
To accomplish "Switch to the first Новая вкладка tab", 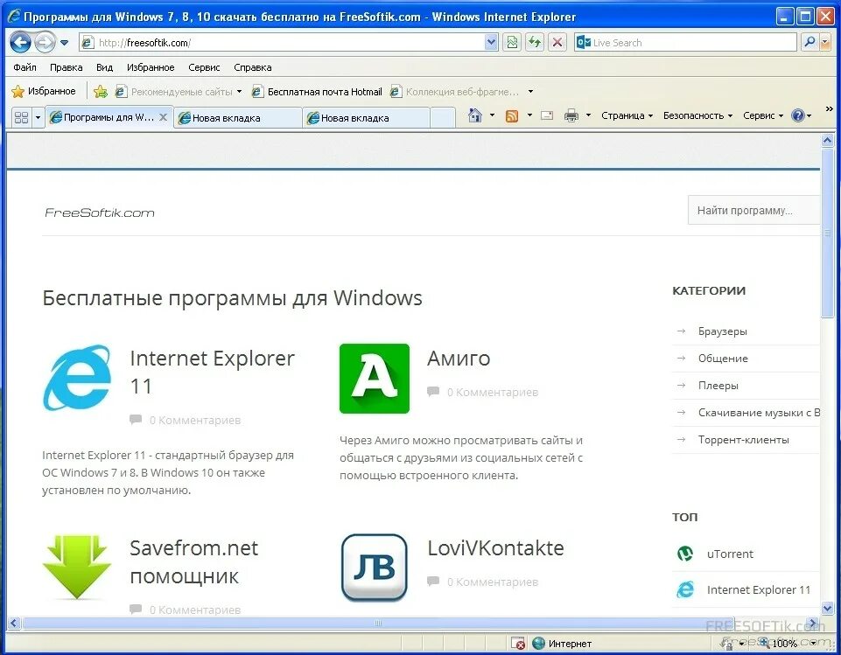I will [238, 118].
